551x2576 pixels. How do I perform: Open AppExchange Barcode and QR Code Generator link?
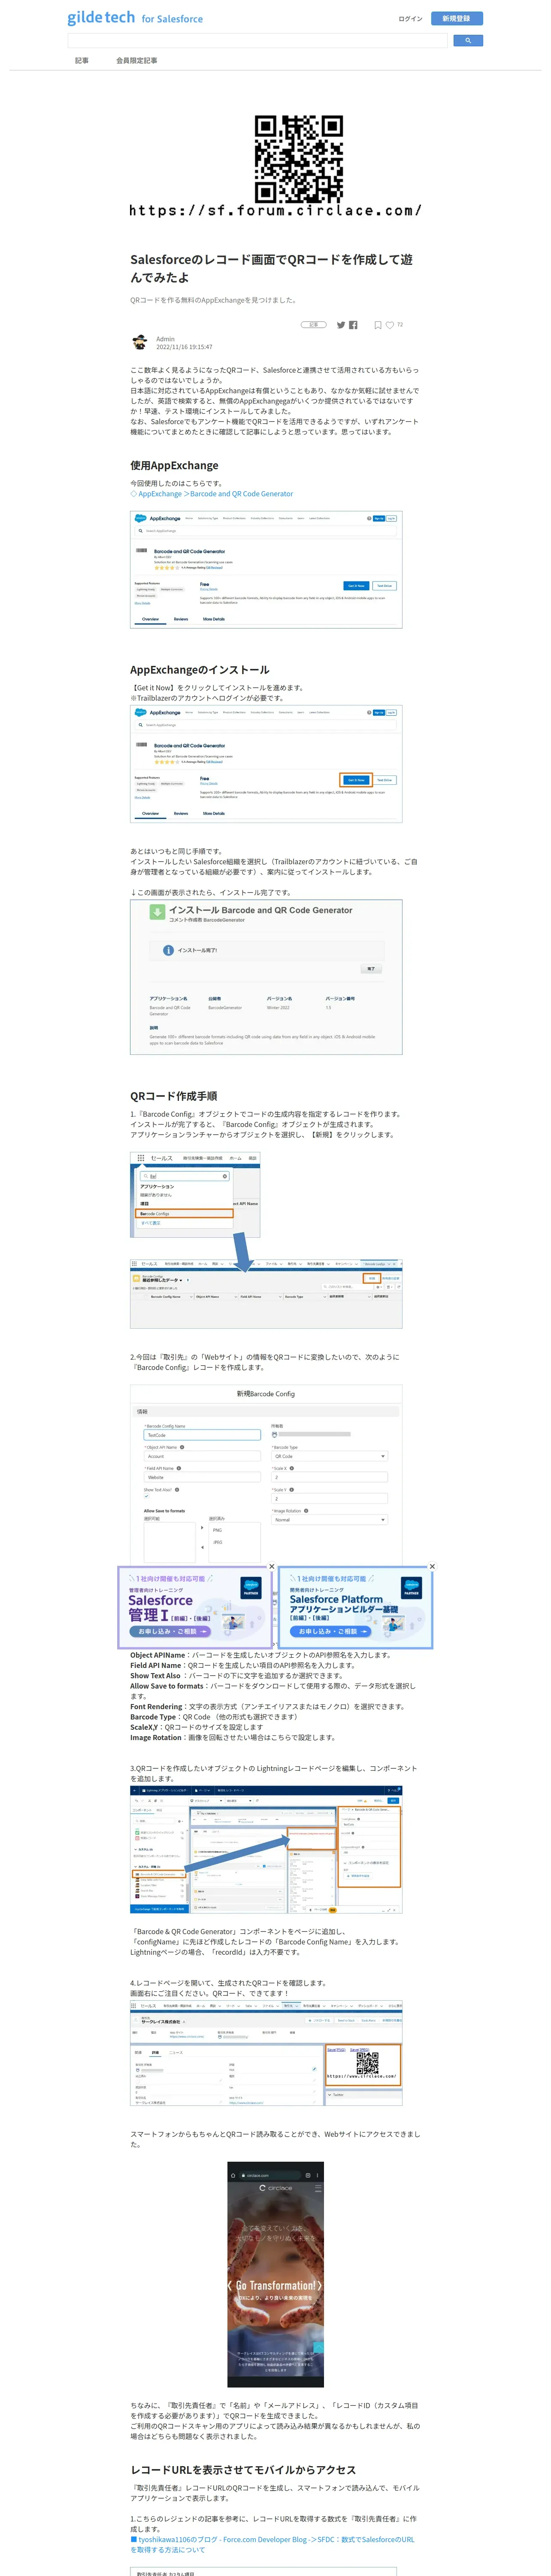[212, 494]
